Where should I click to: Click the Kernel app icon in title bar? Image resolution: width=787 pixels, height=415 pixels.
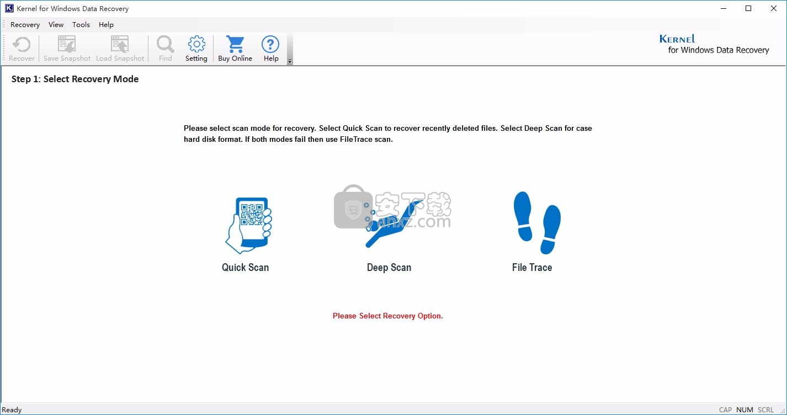[9, 8]
